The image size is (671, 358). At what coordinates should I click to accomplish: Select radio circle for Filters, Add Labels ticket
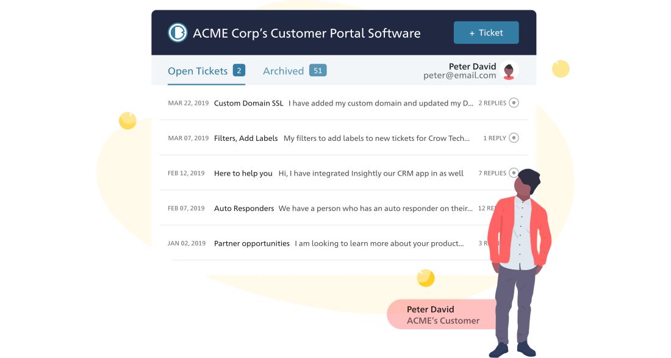(x=514, y=138)
